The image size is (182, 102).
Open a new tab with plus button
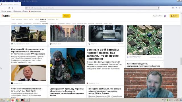pyautogui.click(x=23, y=4)
